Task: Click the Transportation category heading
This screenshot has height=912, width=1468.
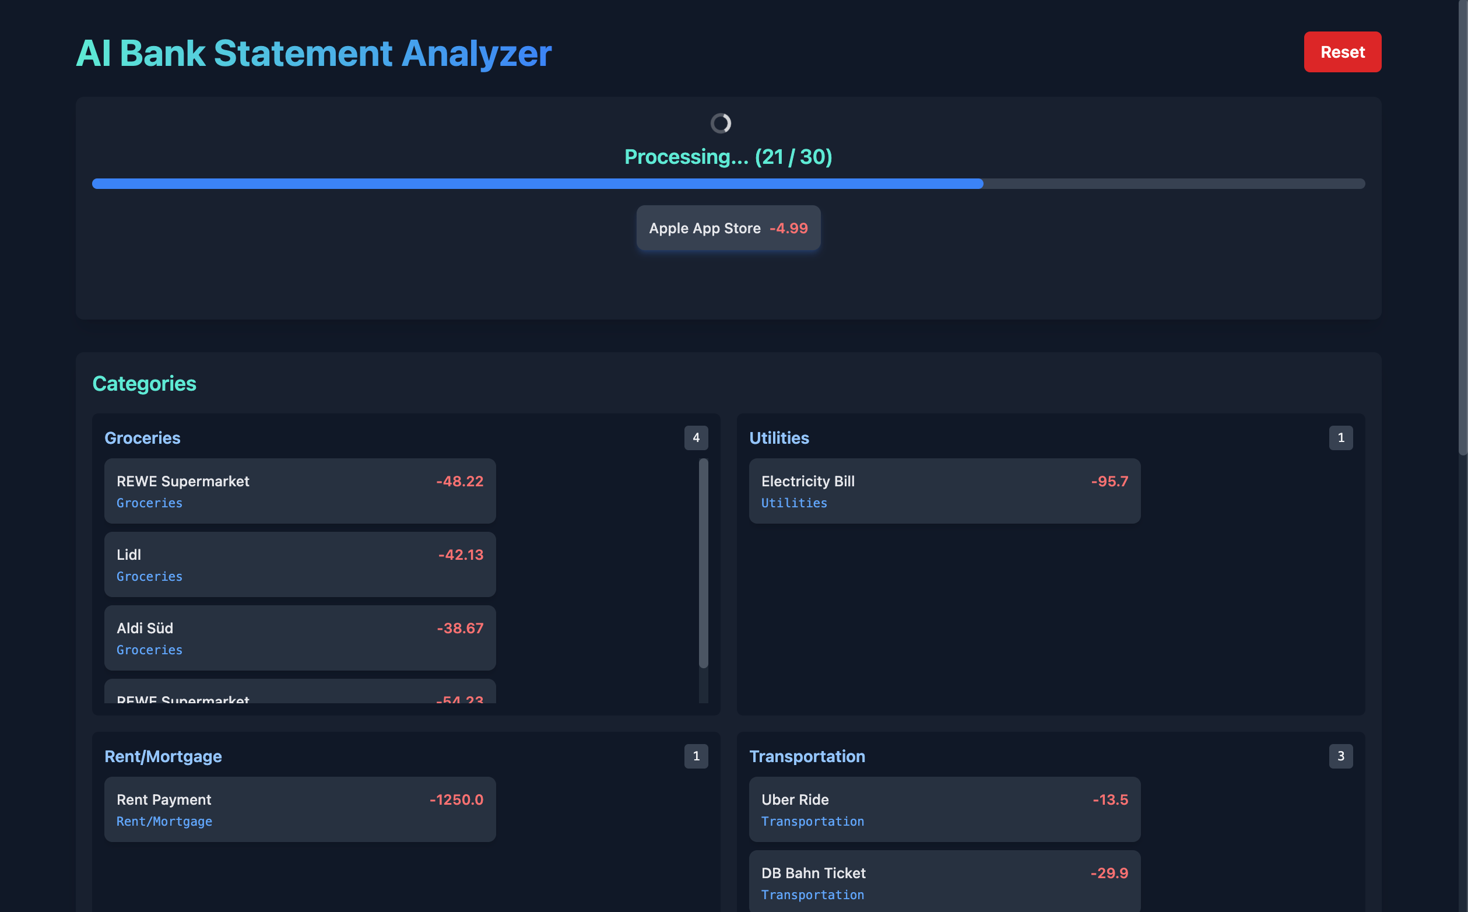Action: click(x=807, y=756)
